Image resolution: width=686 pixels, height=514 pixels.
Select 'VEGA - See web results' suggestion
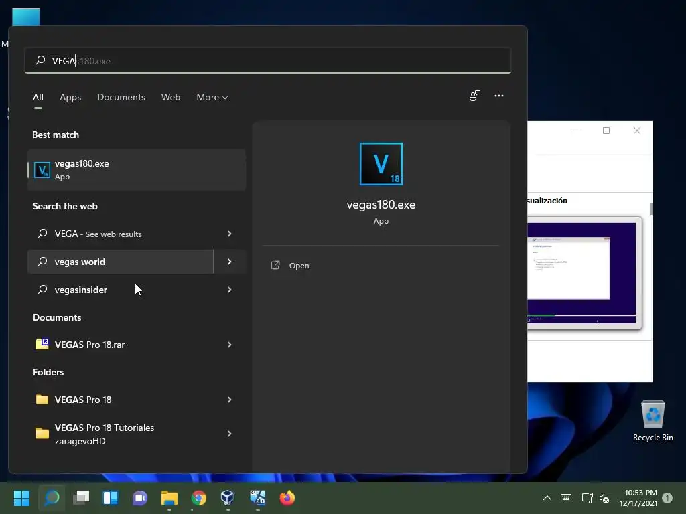[121, 234]
